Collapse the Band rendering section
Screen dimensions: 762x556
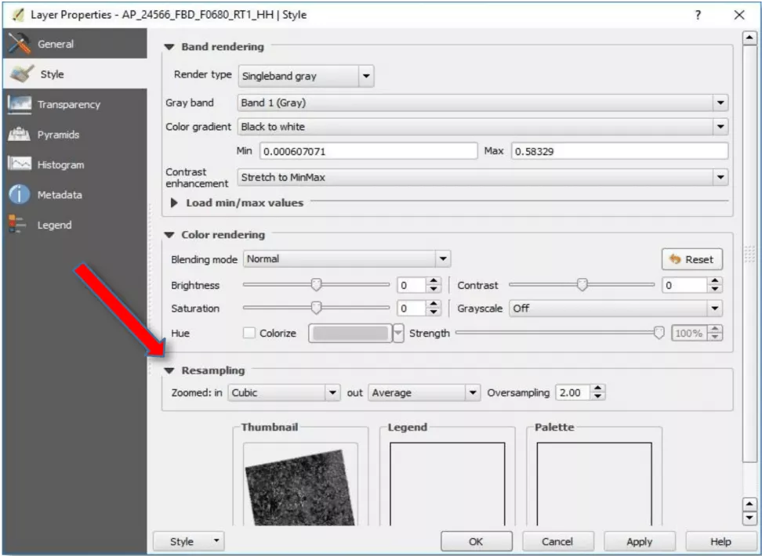(169, 47)
